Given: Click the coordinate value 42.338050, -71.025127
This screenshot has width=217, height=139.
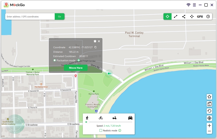Looking at the screenshot, I should click(x=81, y=47).
